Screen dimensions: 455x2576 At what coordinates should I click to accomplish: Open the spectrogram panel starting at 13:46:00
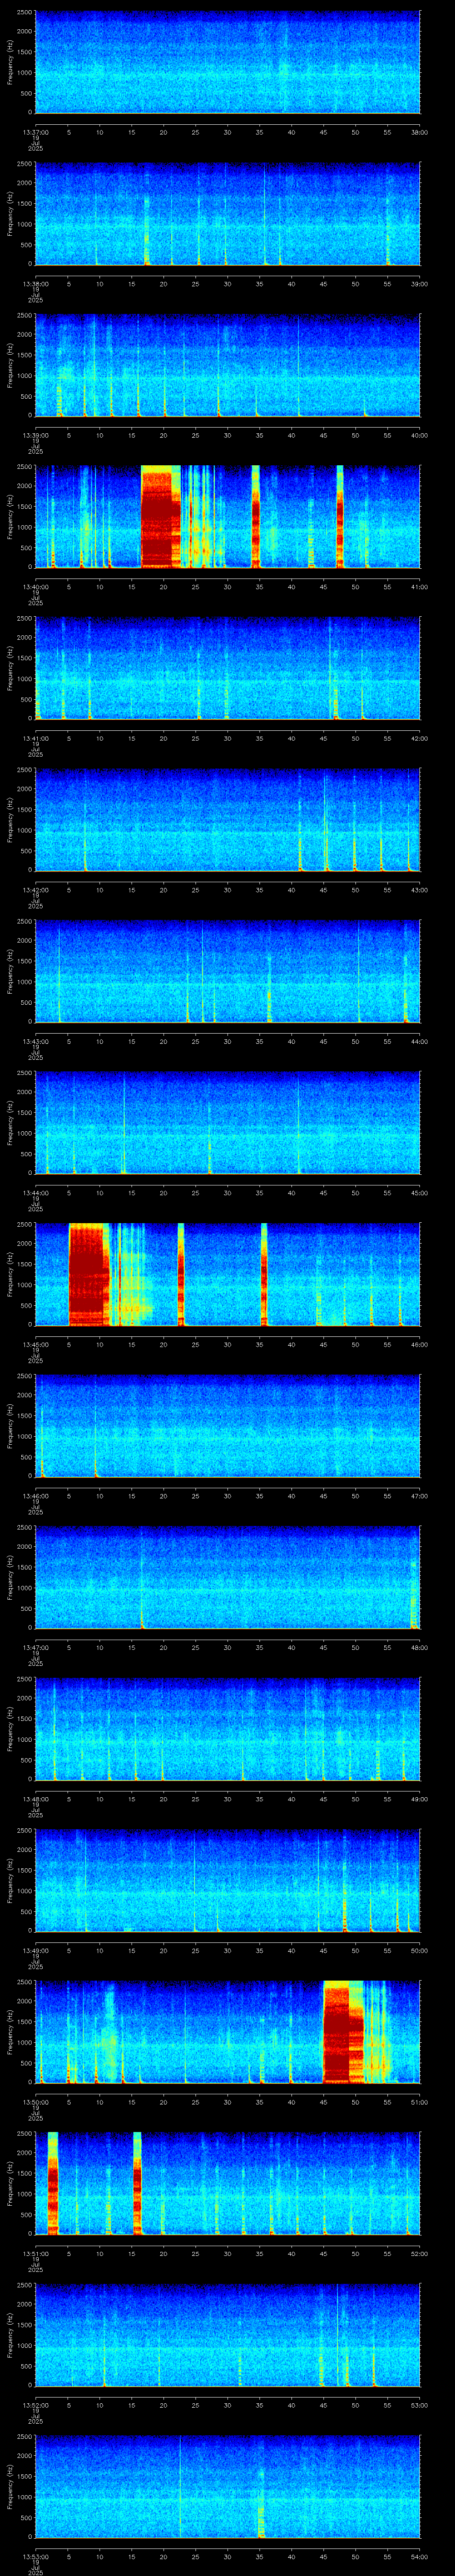(227, 1426)
